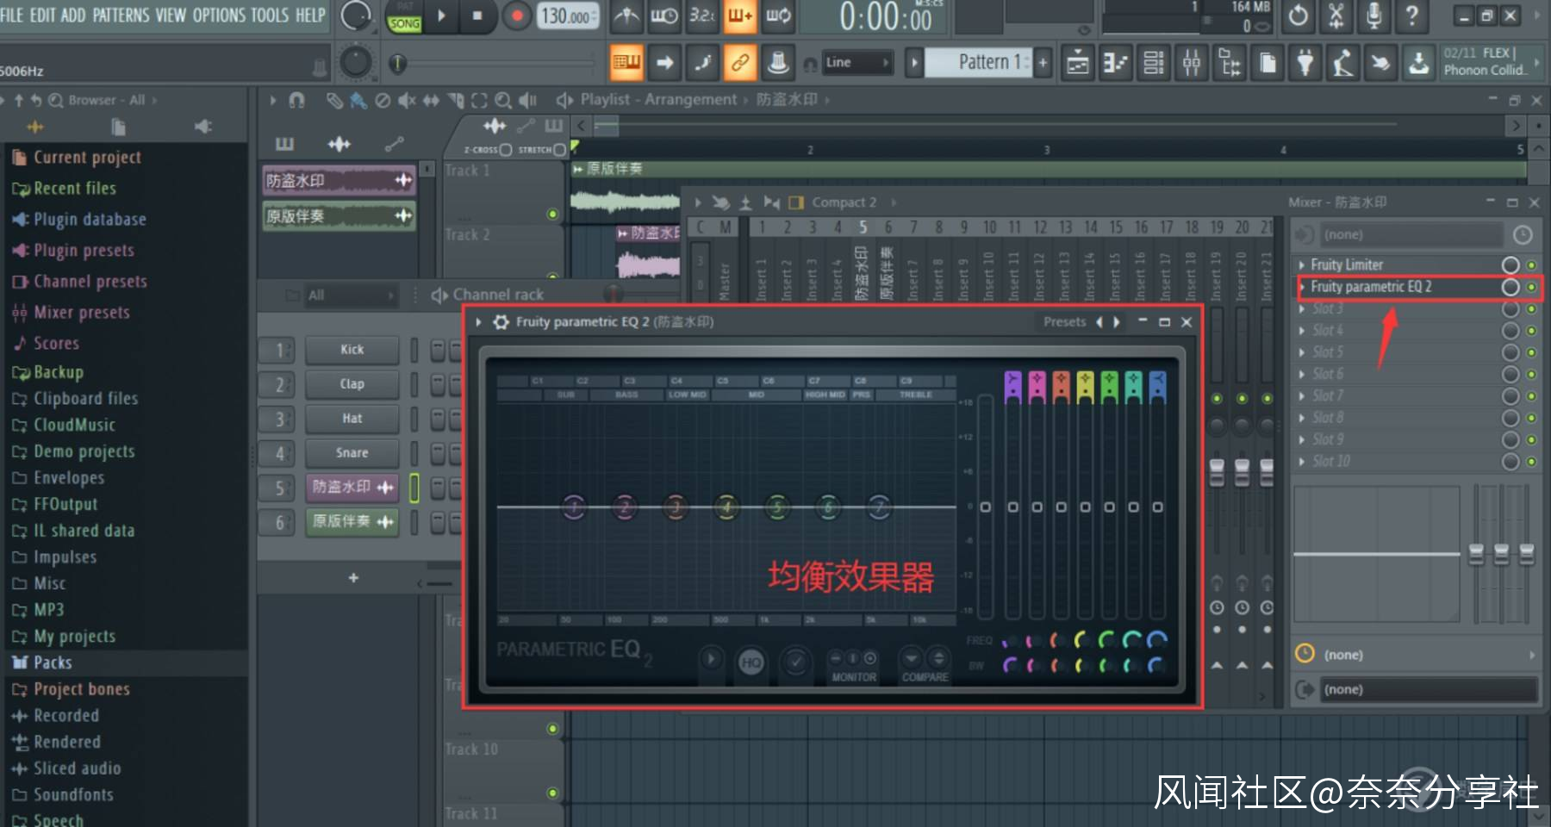
Task: Toggle HQ mode in Parametric EQ 2
Action: coord(751,662)
